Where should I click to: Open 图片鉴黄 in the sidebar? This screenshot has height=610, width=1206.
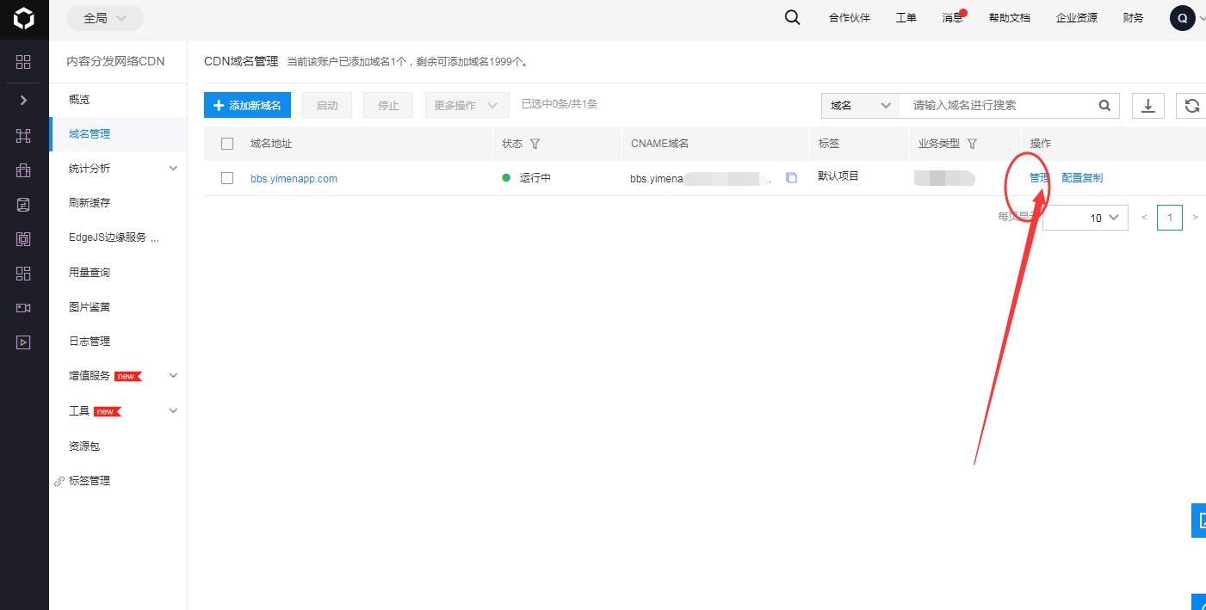coord(90,307)
